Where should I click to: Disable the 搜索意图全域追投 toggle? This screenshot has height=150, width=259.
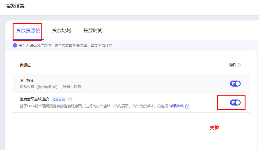tap(235, 103)
